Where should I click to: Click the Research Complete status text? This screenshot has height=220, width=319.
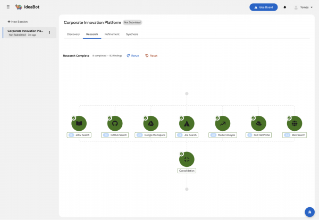76,56
